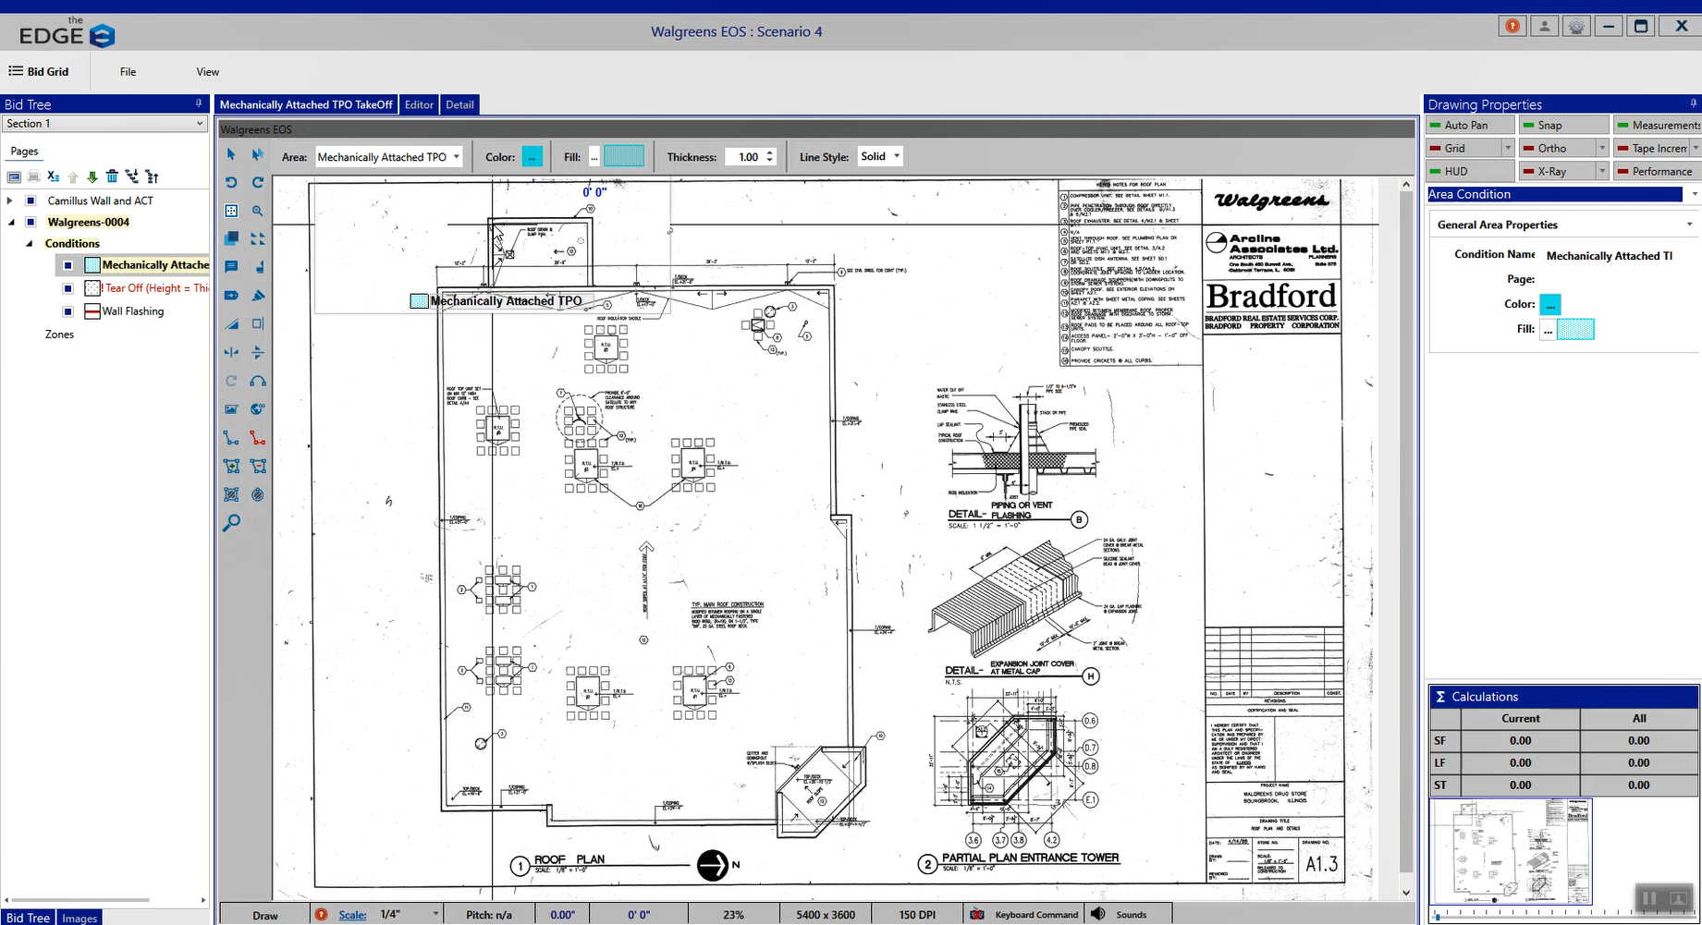
Task: Select the arrow pointer tool
Action: (x=231, y=154)
